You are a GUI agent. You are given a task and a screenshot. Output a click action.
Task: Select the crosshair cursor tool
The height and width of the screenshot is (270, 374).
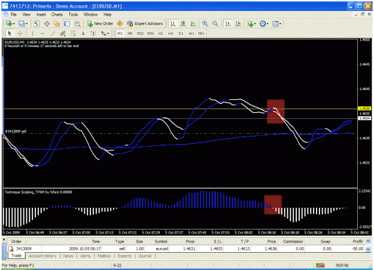(x=20, y=33)
